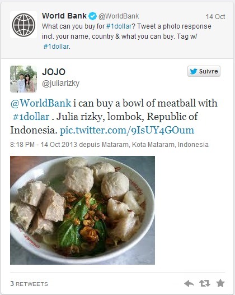Click the #1dollar hashtag in JOJO's tweet
Image resolution: width=235 pixels, height=295 pixels.
[31, 117]
